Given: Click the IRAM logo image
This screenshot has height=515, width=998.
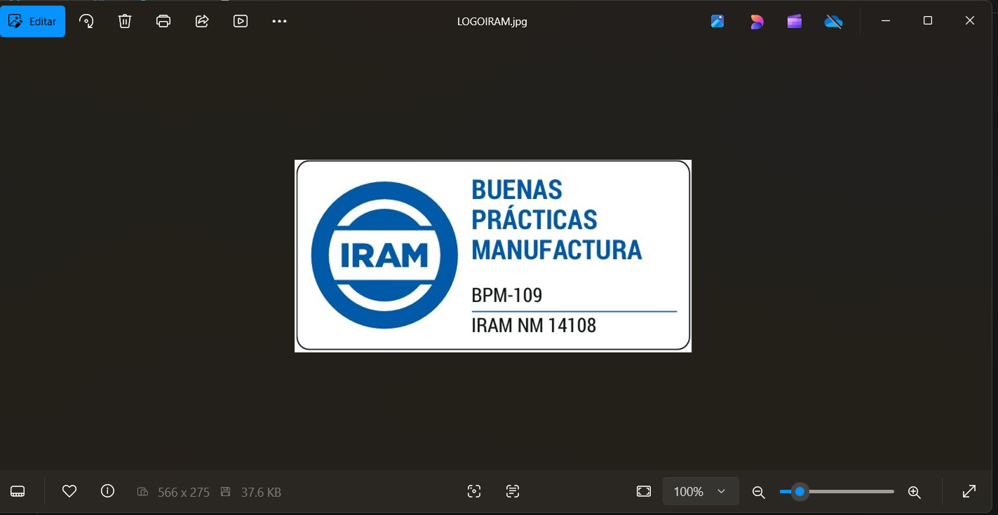Looking at the screenshot, I should click(x=493, y=256).
